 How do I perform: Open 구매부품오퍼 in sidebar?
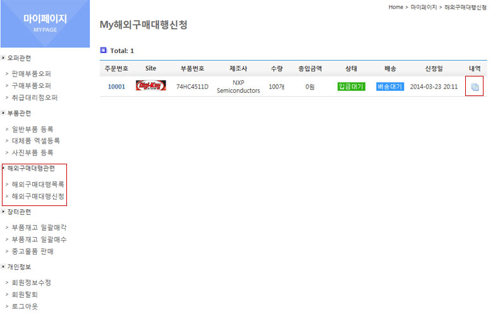pos(31,86)
